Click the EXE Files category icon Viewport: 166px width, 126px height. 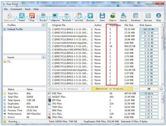(49, 94)
